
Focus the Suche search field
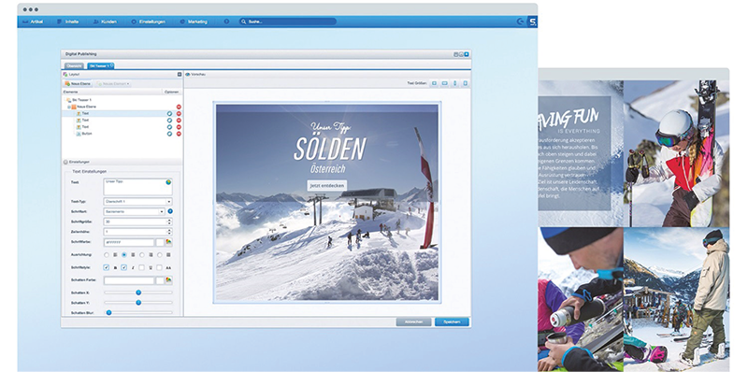click(x=288, y=21)
